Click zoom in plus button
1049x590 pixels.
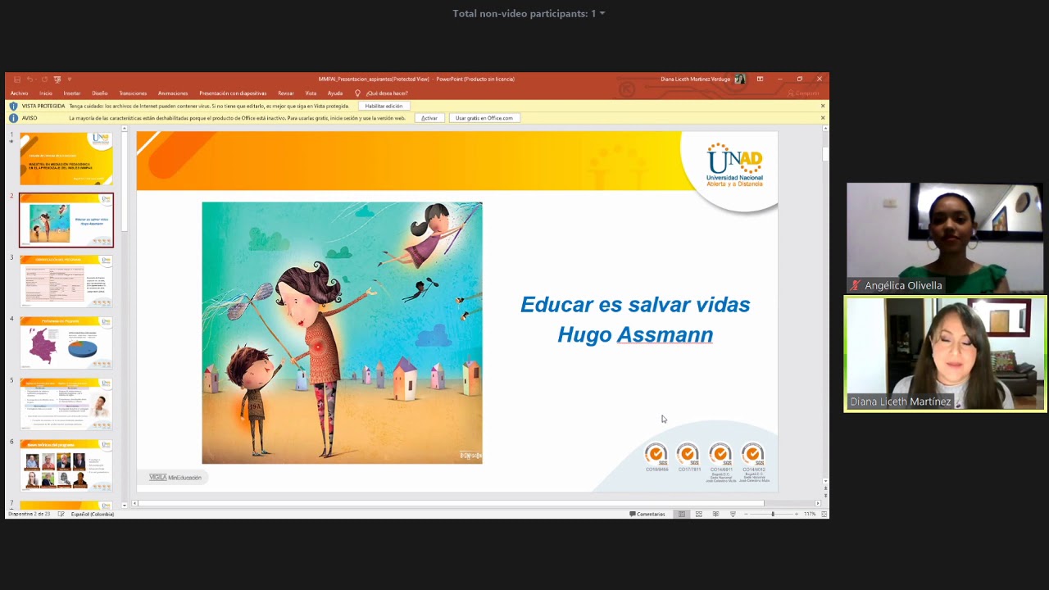click(796, 514)
